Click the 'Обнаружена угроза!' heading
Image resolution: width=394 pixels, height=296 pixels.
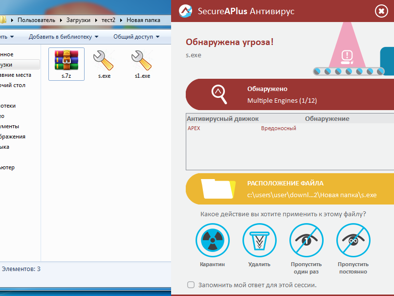[x=229, y=42]
